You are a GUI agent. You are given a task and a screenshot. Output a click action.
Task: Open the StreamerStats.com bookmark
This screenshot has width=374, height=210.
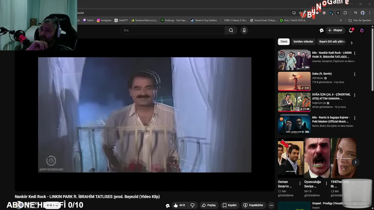point(144,20)
